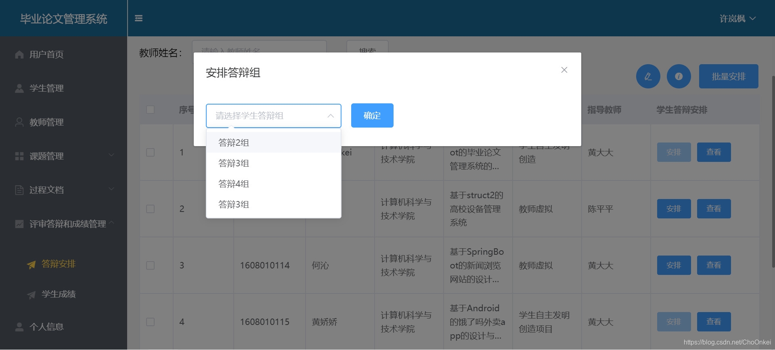Click the person icon beside 教师管理
The image size is (775, 350).
[x=19, y=122]
